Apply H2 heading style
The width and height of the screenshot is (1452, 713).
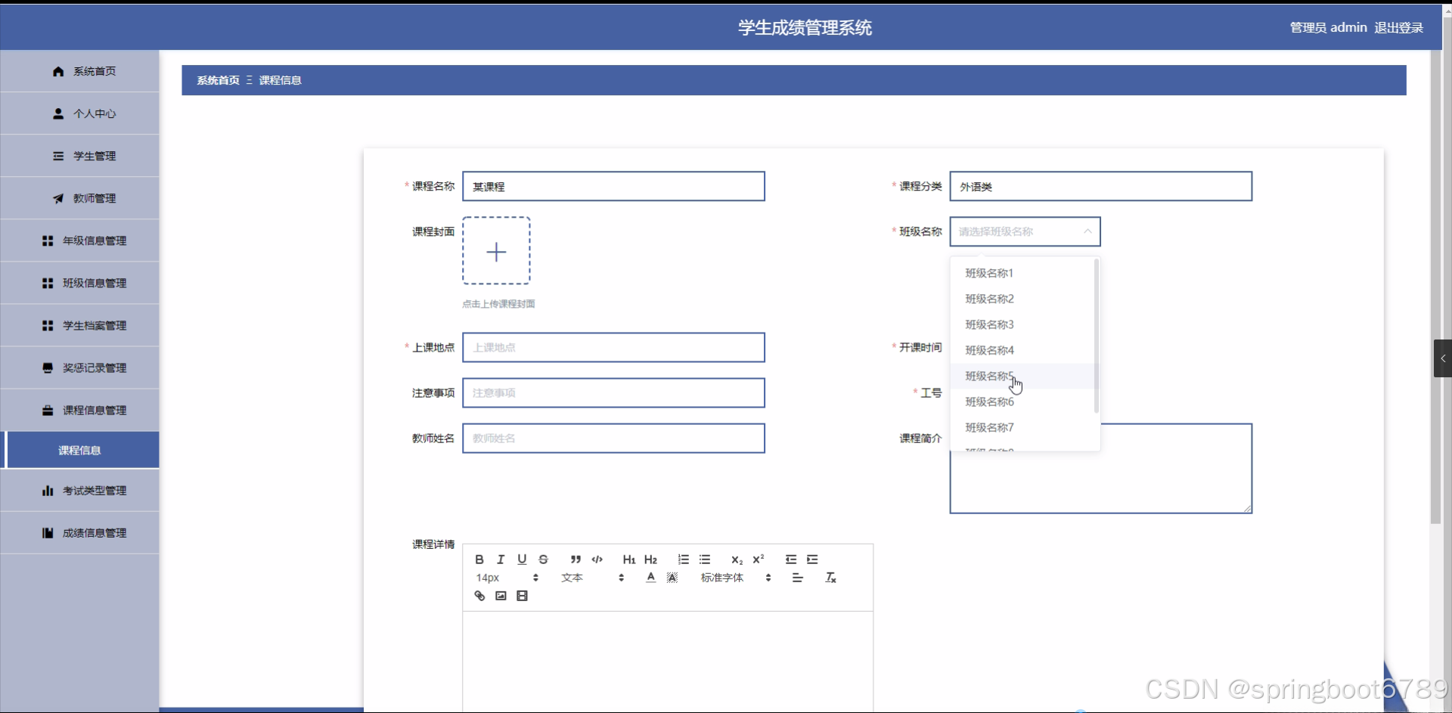click(650, 560)
